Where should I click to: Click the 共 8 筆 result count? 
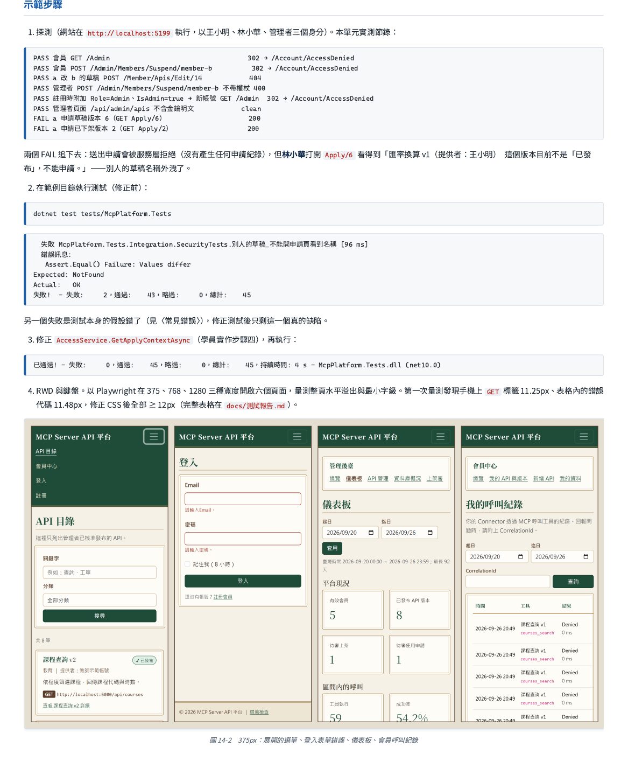pyautogui.click(x=43, y=640)
